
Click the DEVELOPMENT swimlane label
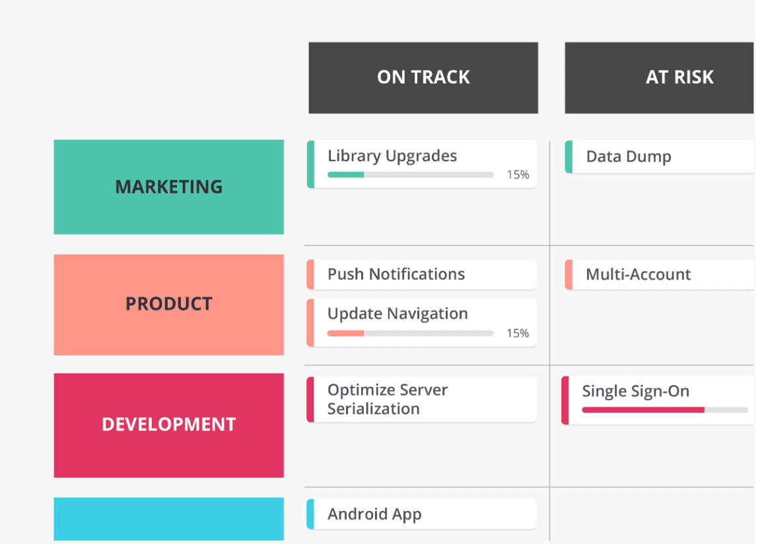[169, 425]
